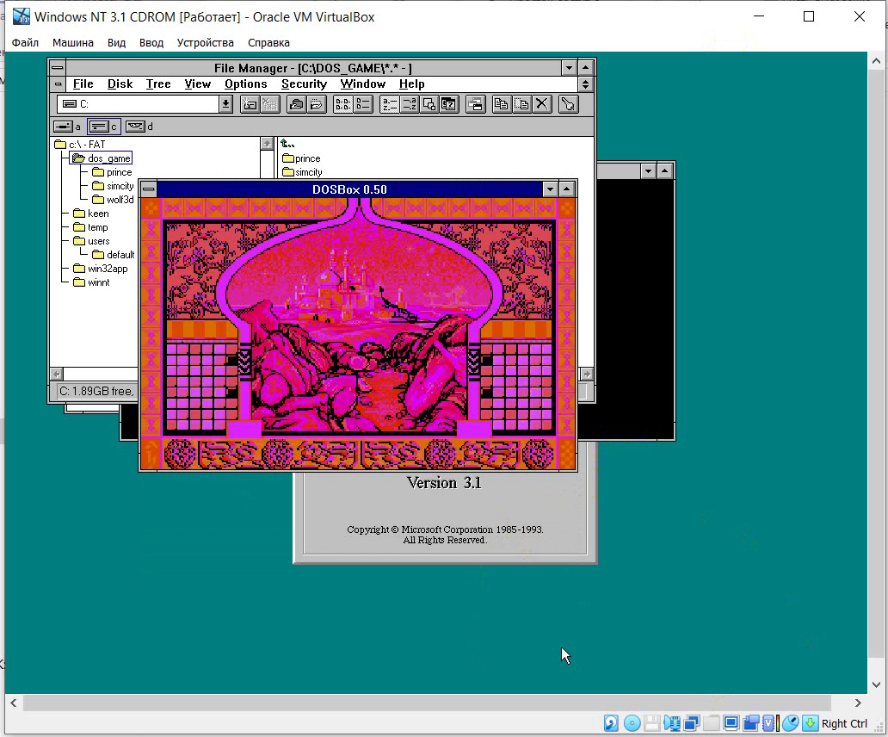The height and width of the screenshot is (737, 888).
Task: Click the VirtualBox audio status icon
Action: (672, 723)
